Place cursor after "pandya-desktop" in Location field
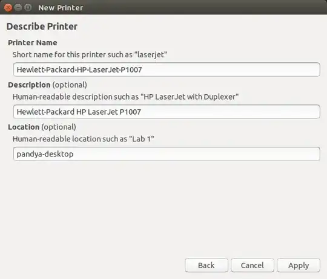Screen dimensions: 327x279 74,154
